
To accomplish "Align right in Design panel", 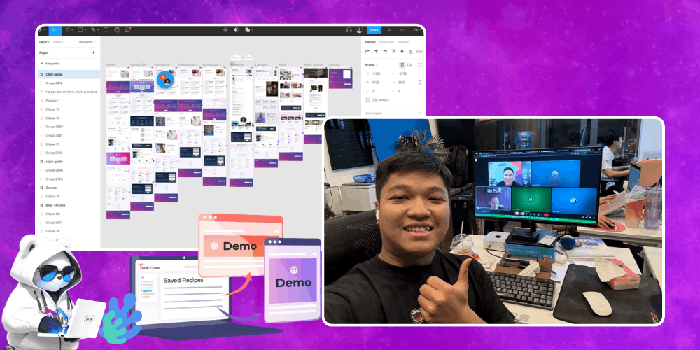I will coord(384,52).
